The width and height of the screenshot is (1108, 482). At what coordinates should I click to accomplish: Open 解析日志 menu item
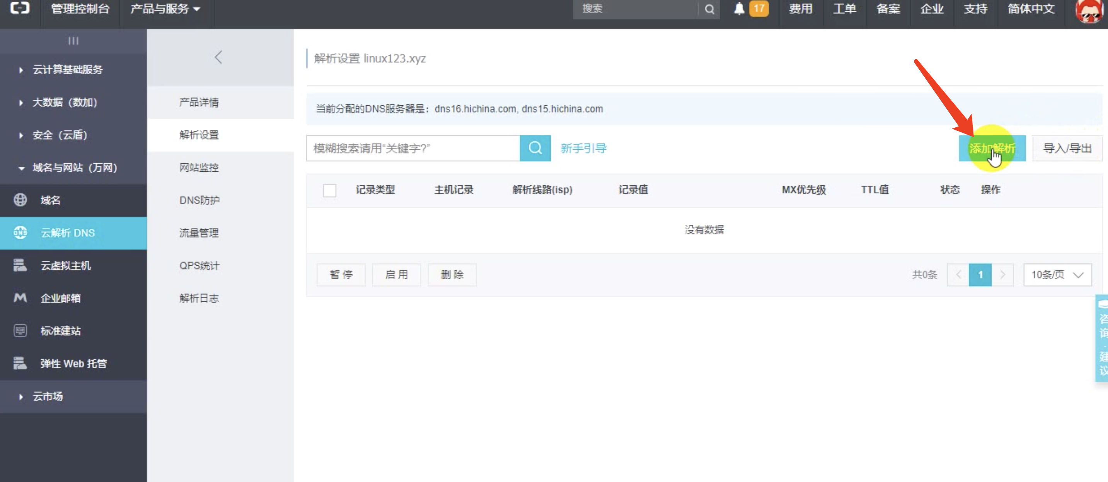tap(199, 298)
